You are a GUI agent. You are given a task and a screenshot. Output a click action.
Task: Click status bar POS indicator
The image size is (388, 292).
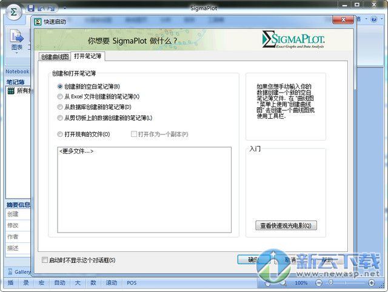tap(132, 282)
